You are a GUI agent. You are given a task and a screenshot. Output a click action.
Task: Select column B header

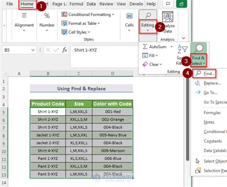[x=48, y=74]
